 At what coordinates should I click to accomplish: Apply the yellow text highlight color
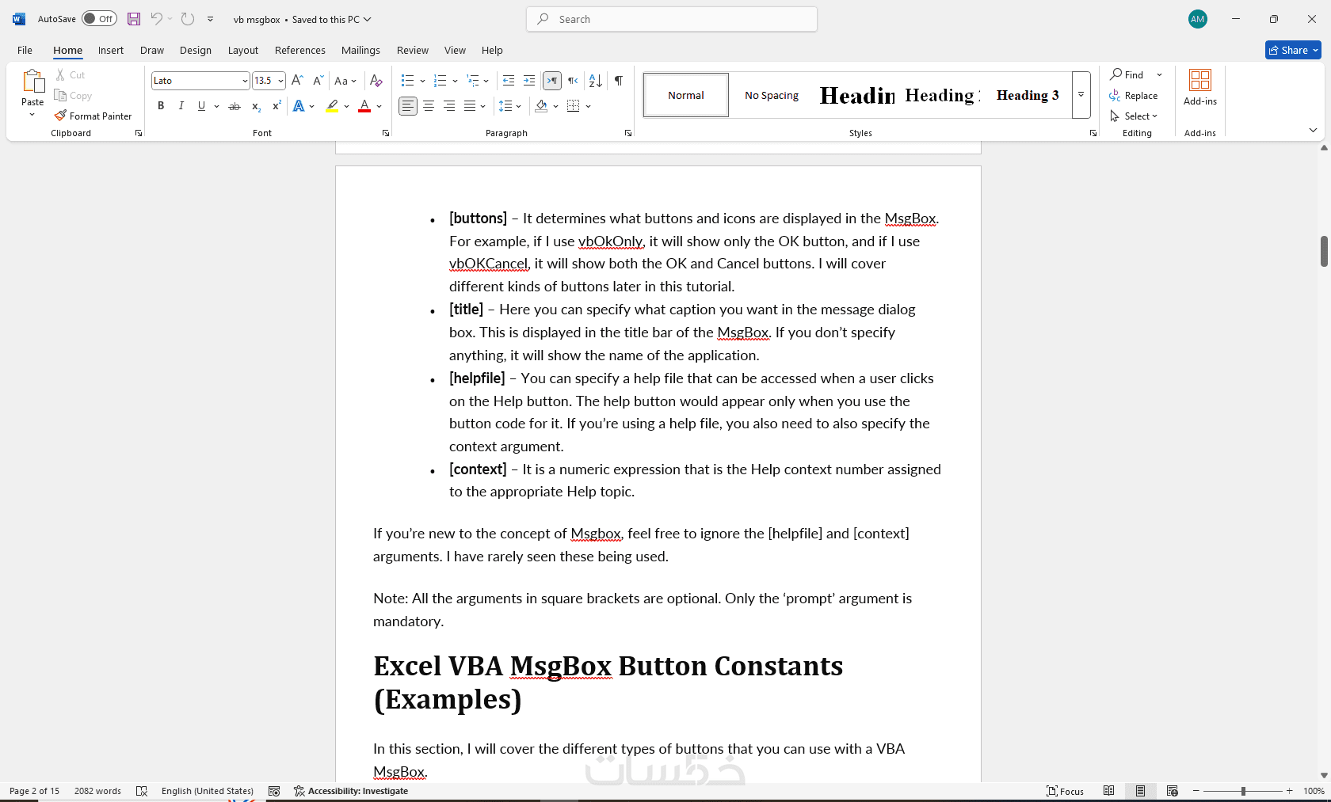tap(333, 106)
